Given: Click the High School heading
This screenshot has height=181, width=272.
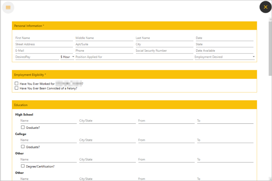Looking at the screenshot, I should click(x=24, y=114).
